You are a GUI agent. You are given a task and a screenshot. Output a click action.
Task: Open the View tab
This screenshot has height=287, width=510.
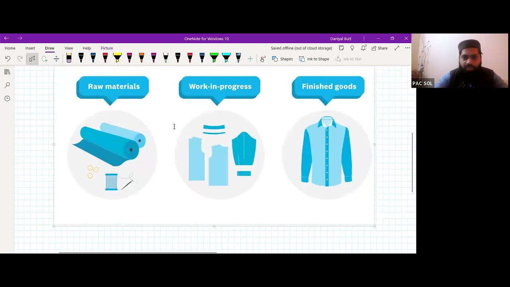click(69, 48)
